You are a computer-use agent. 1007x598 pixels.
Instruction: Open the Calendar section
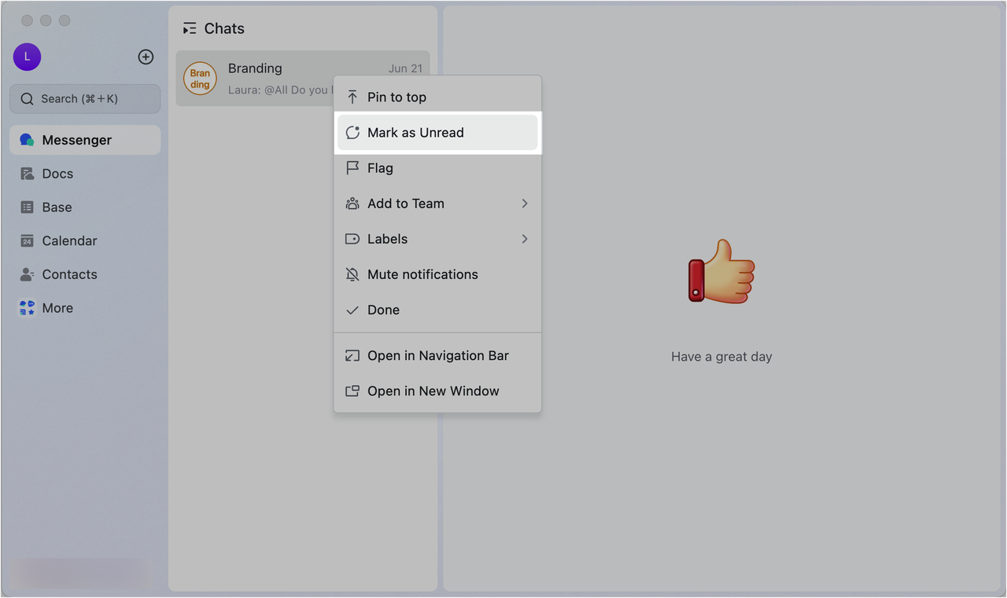click(x=68, y=240)
